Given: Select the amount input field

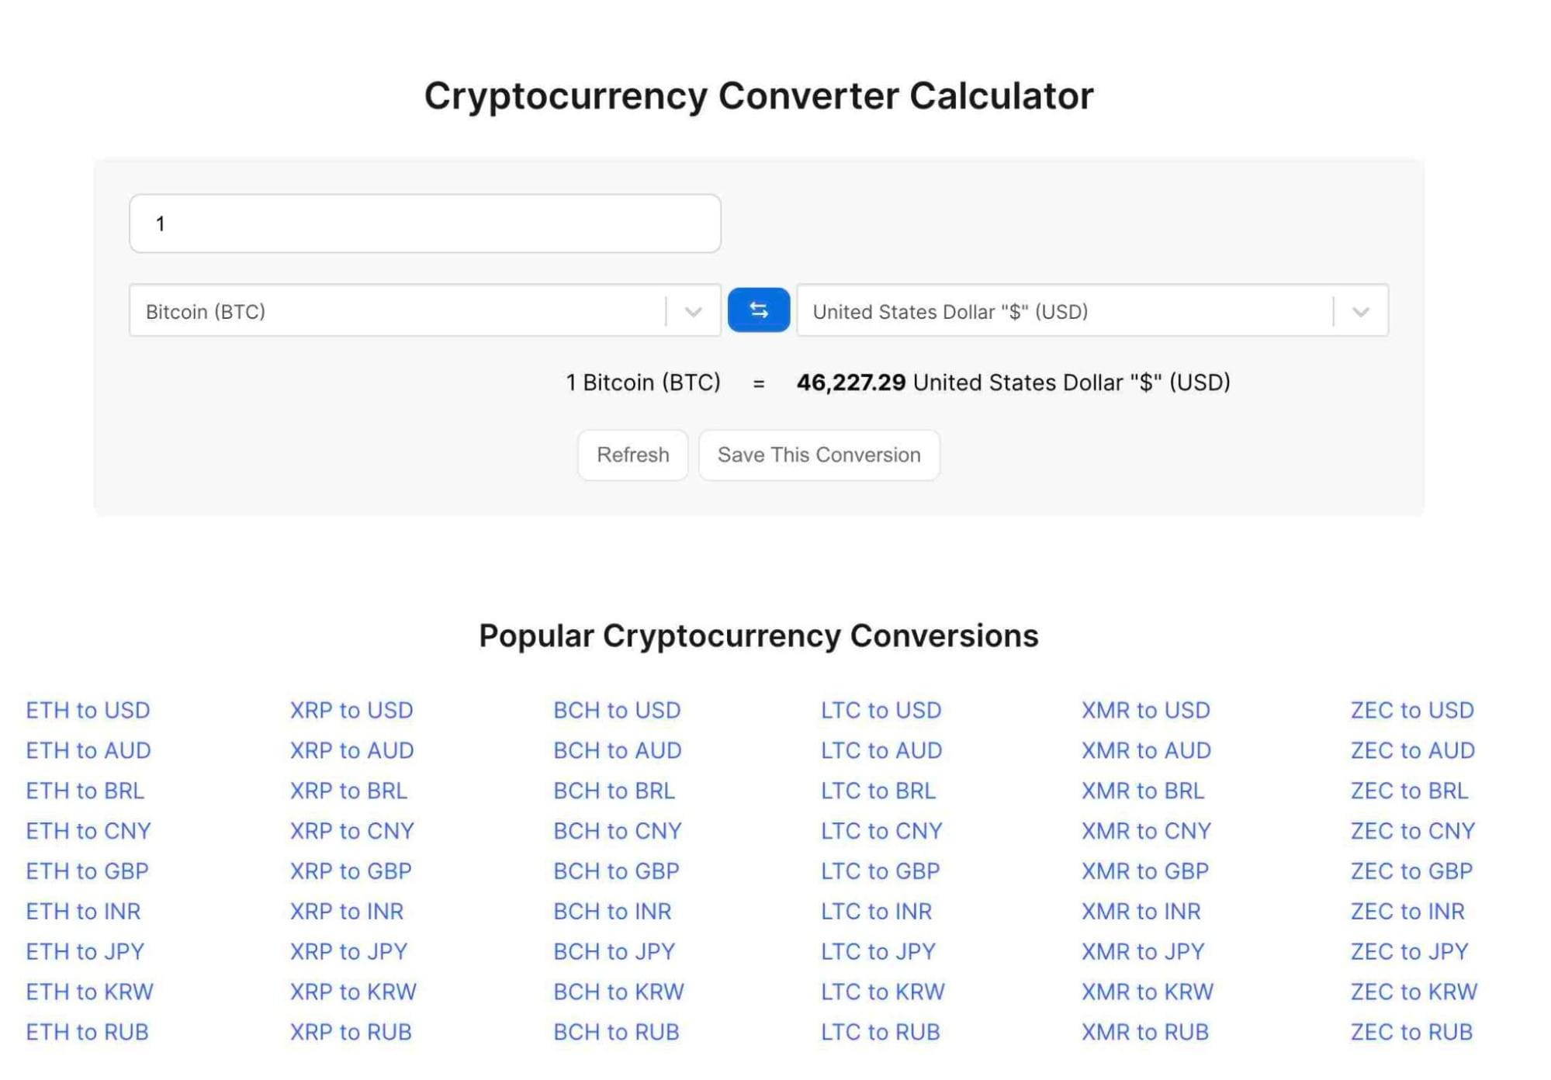Looking at the screenshot, I should (x=427, y=223).
